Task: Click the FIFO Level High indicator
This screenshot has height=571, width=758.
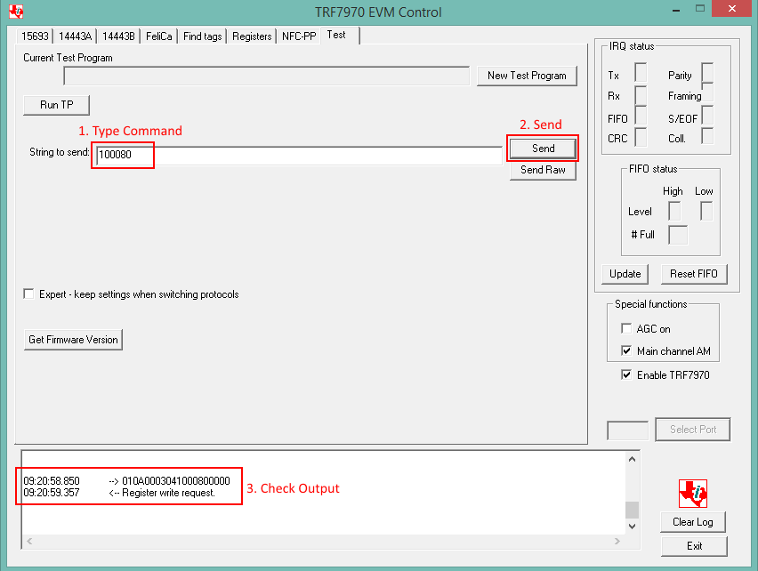Action: click(674, 211)
